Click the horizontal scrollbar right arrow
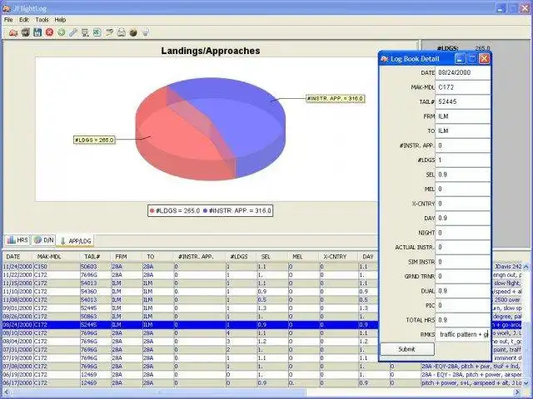The image size is (533, 399). tap(518, 392)
